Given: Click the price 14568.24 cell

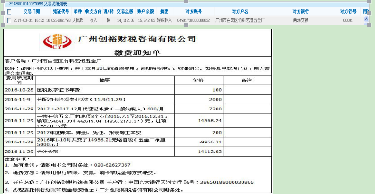Looking at the screenshot, I should pos(210,120).
